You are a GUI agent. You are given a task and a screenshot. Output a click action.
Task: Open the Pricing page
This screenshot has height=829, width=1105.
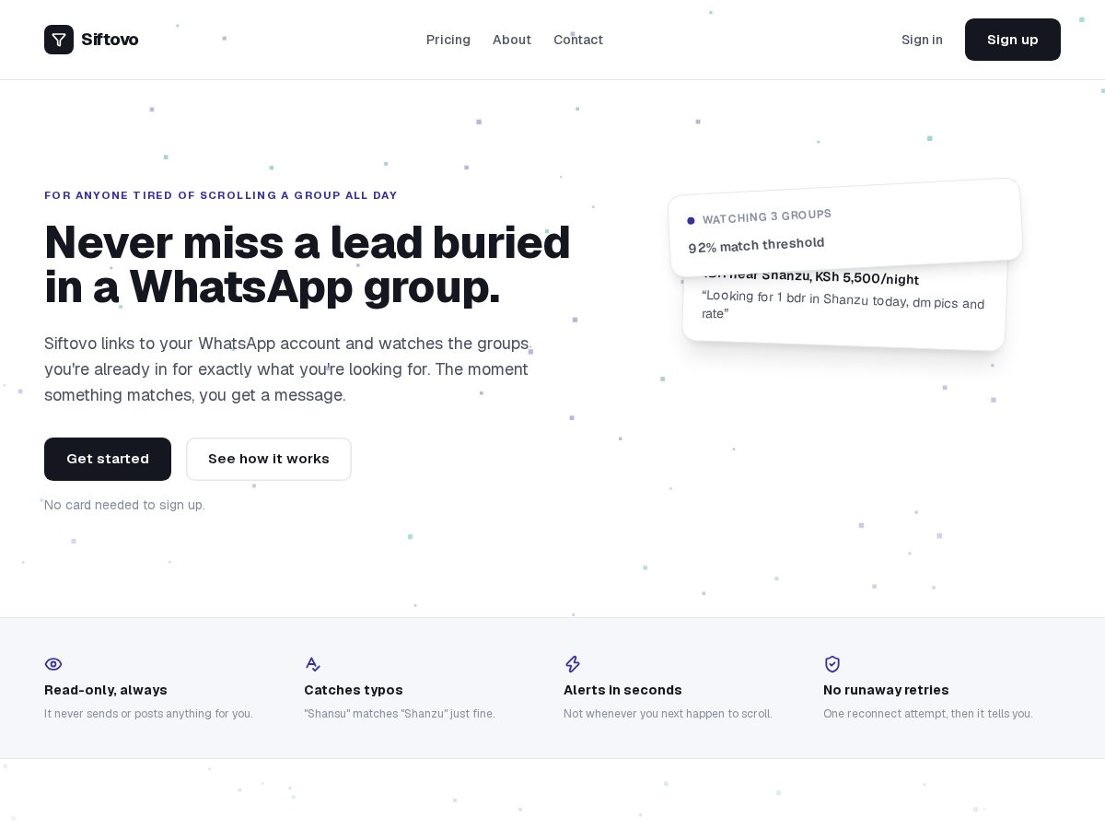448,40
